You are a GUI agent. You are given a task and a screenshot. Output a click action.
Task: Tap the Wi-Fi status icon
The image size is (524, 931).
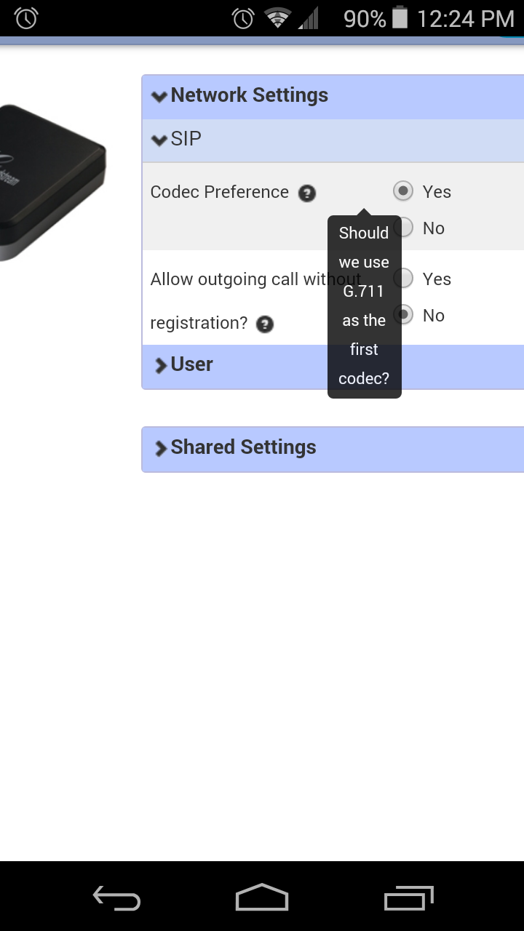tap(277, 18)
